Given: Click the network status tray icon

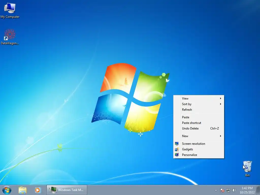Looking at the screenshot, I should pos(228,190).
